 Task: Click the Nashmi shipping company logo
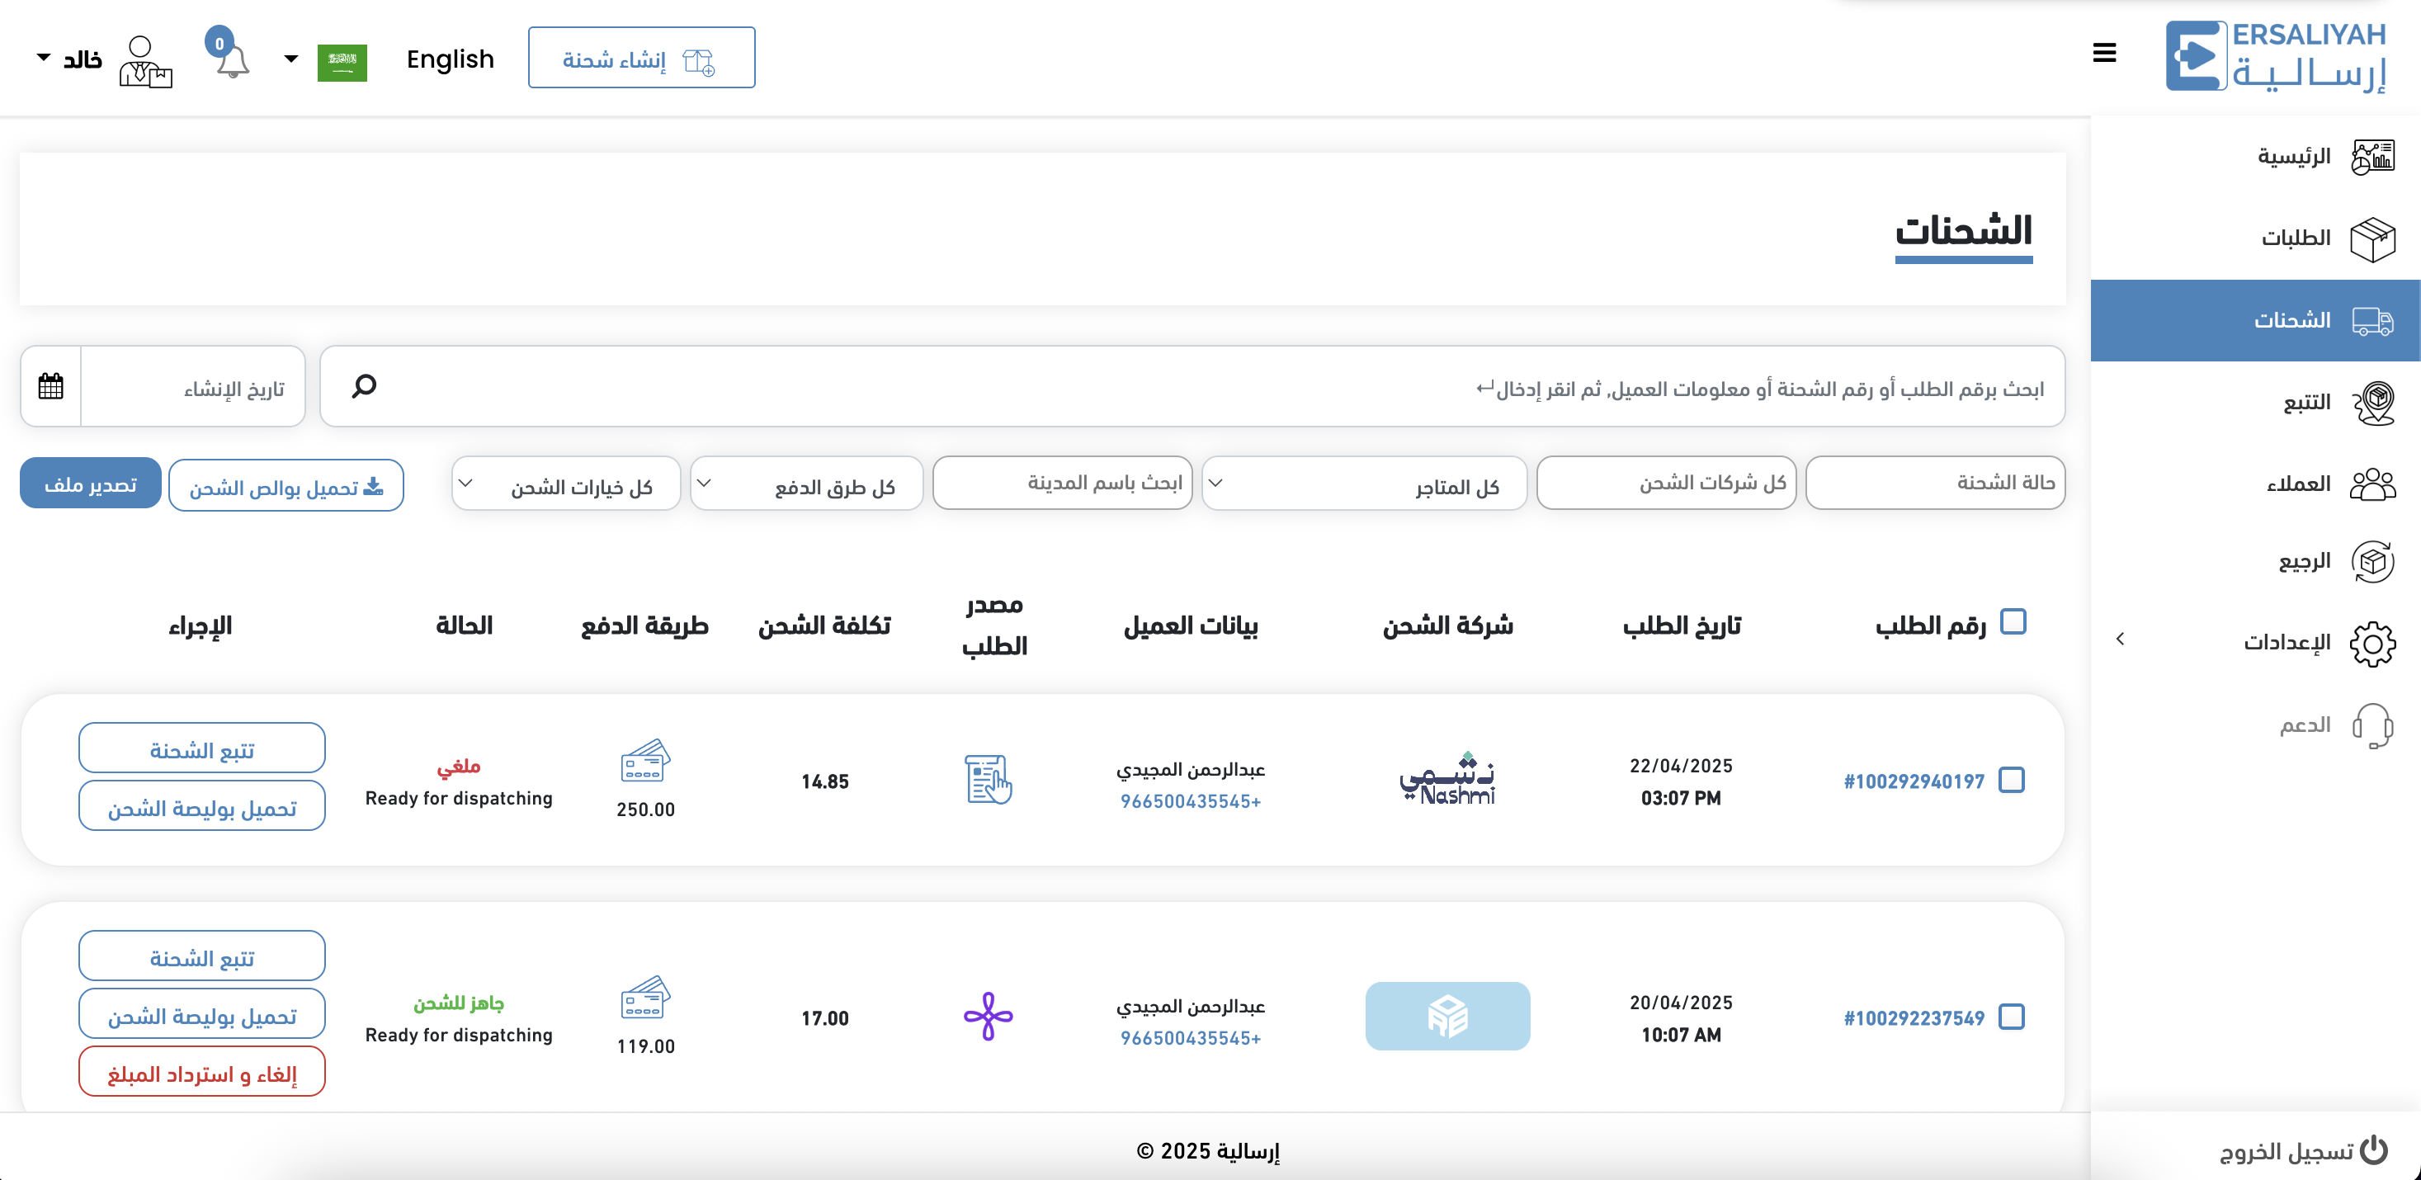point(1447,780)
